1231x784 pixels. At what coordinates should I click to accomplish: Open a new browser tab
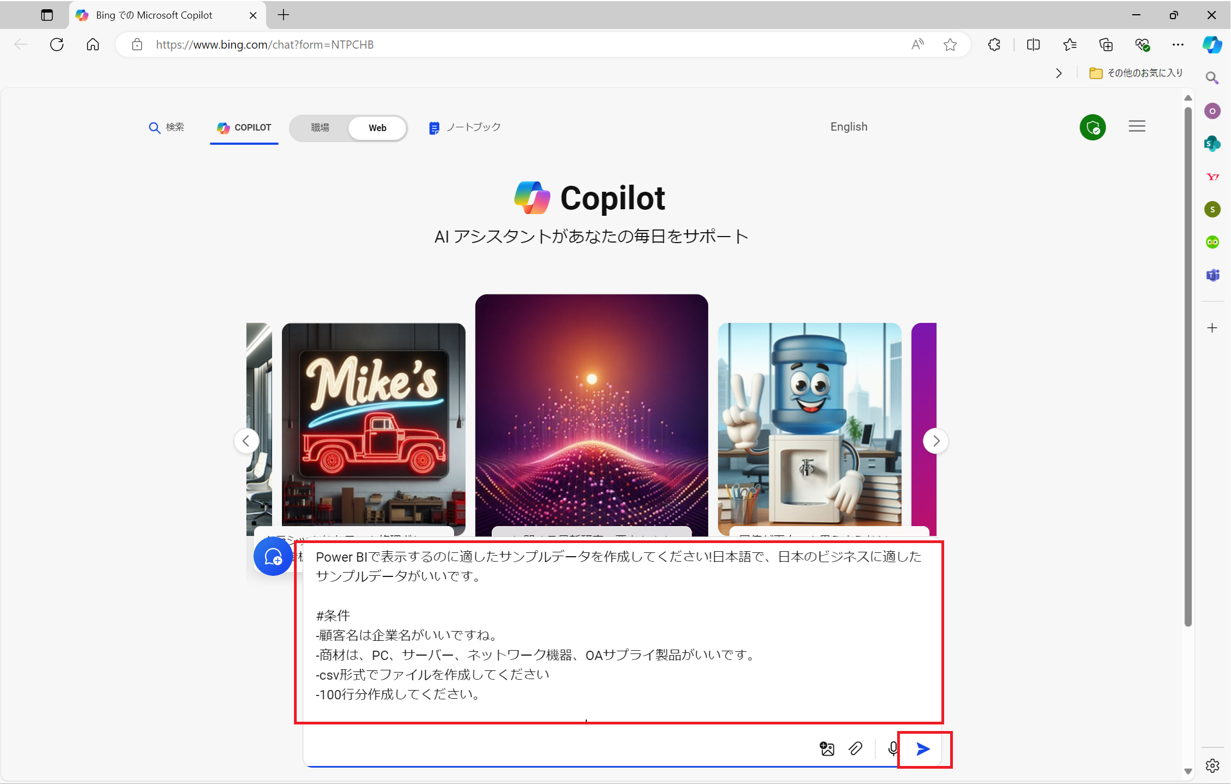[283, 15]
